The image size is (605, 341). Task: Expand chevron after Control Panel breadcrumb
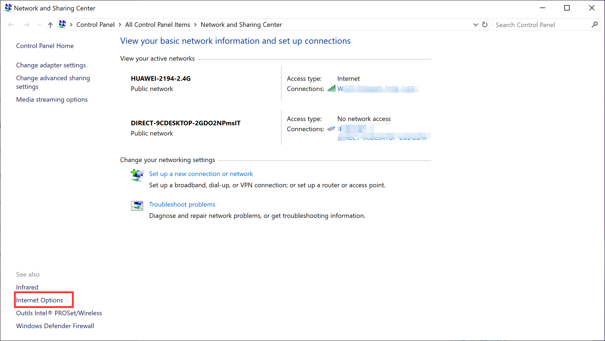pos(120,25)
